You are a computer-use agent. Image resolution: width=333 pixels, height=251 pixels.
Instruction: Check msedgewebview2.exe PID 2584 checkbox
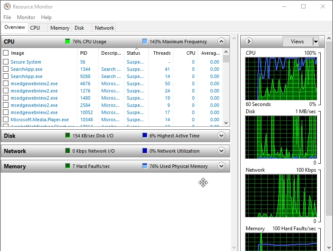click(6, 105)
